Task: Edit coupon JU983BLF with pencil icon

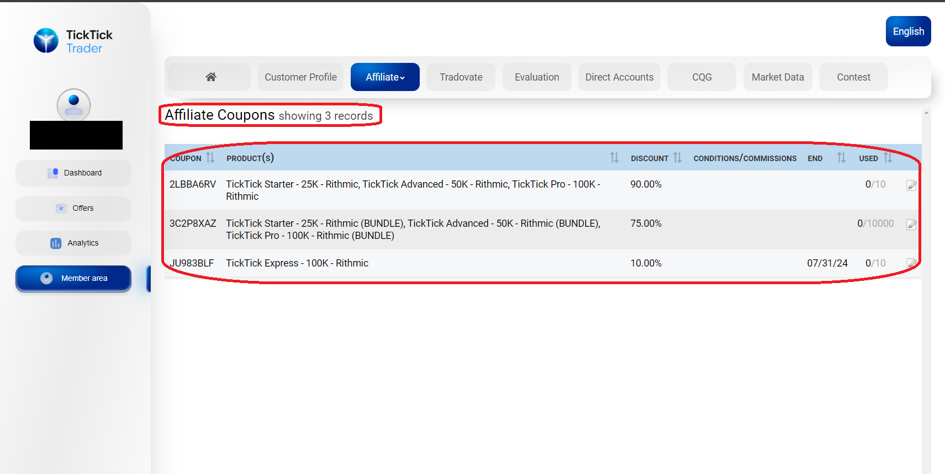Action: 911,263
